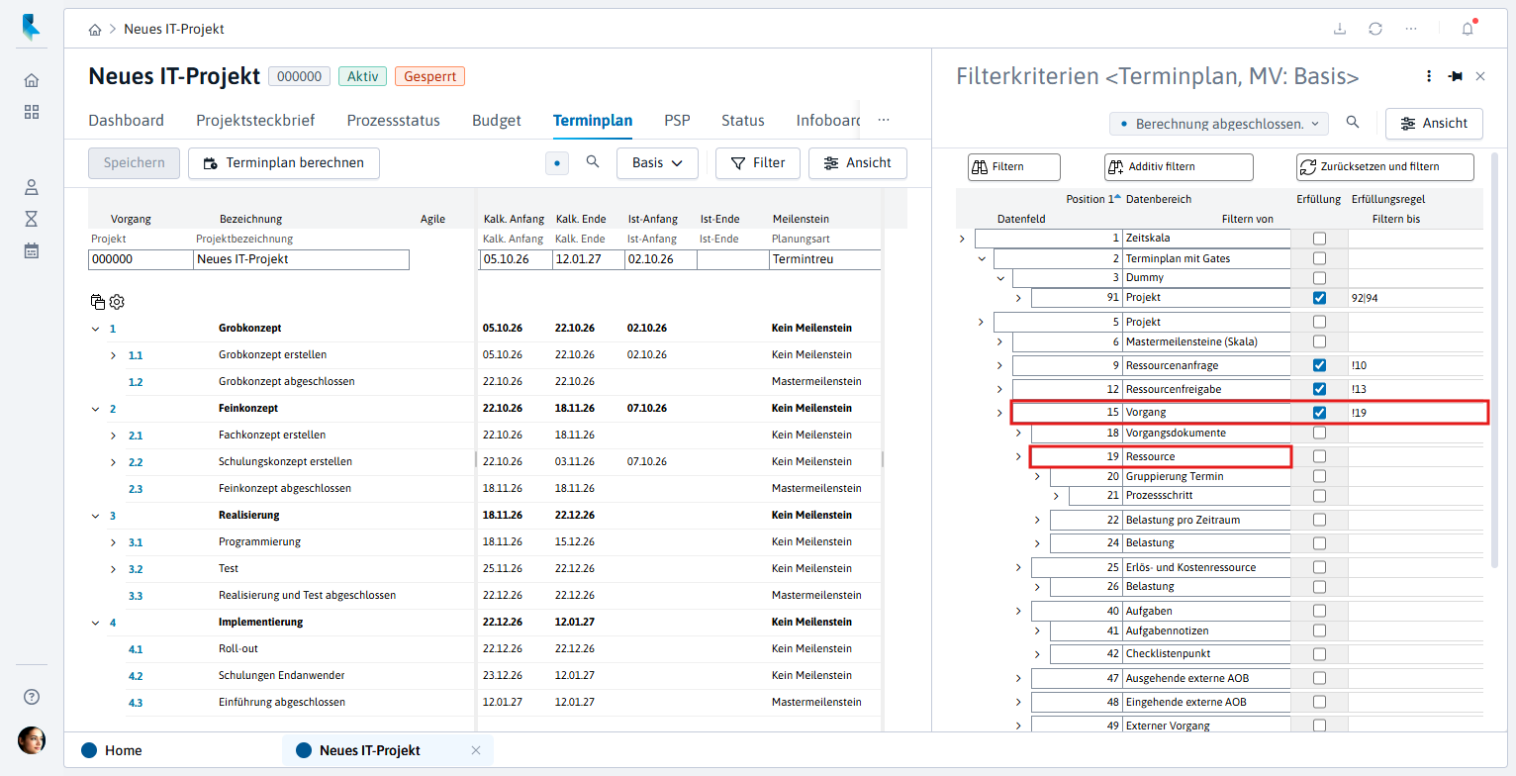This screenshot has height=776, width=1516.
Task: Switch to the PSP tab
Action: point(677,120)
